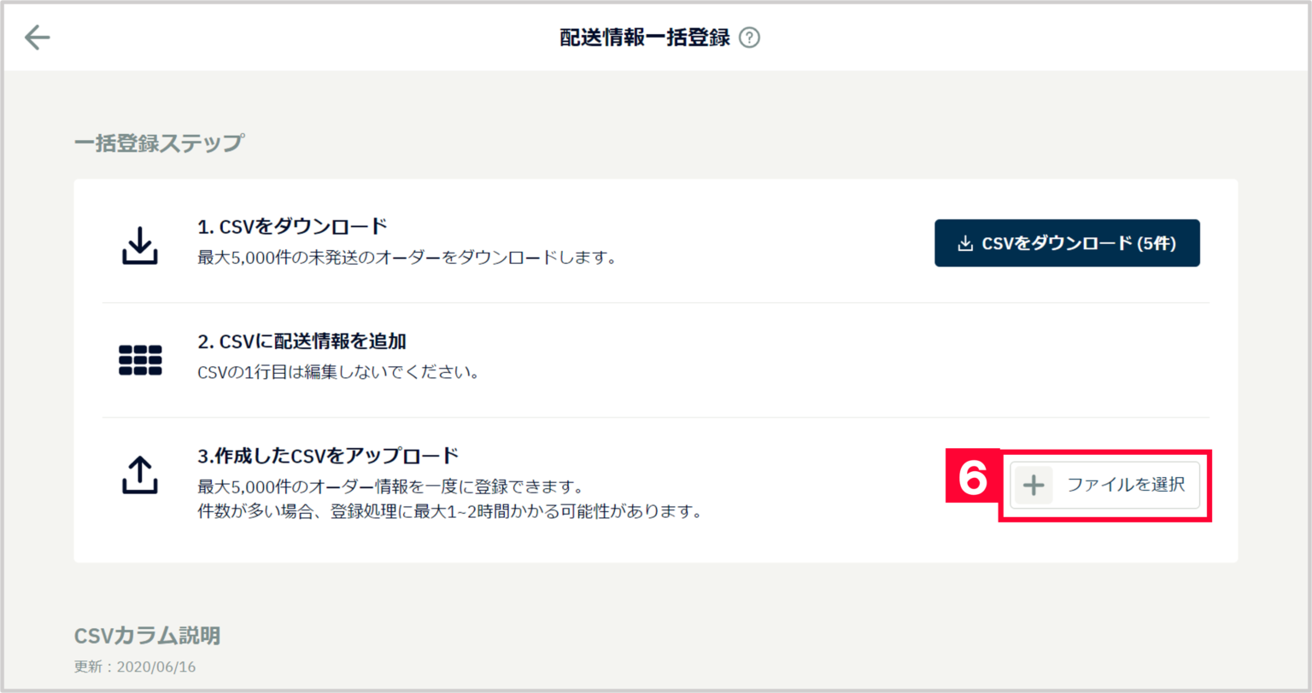Click the back arrow to return
Screen dimensions: 1312x693
36,37
